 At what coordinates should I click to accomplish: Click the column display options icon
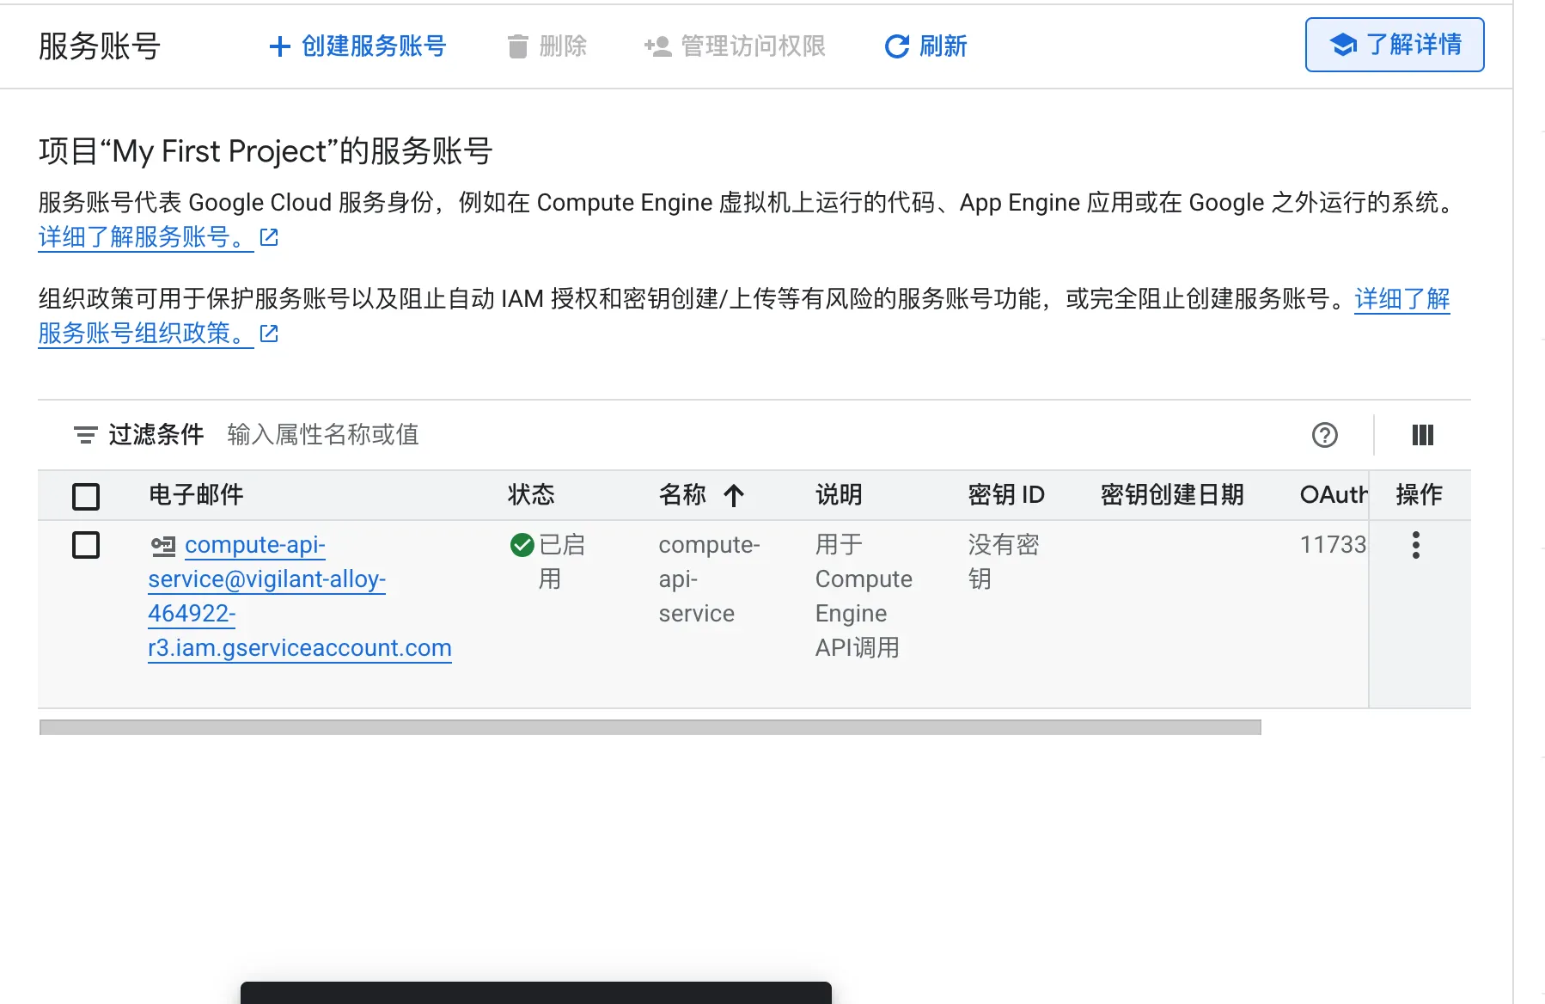click(1421, 436)
